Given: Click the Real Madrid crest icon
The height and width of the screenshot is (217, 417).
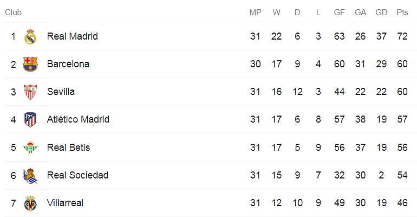Looking at the screenshot, I should tap(30, 36).
